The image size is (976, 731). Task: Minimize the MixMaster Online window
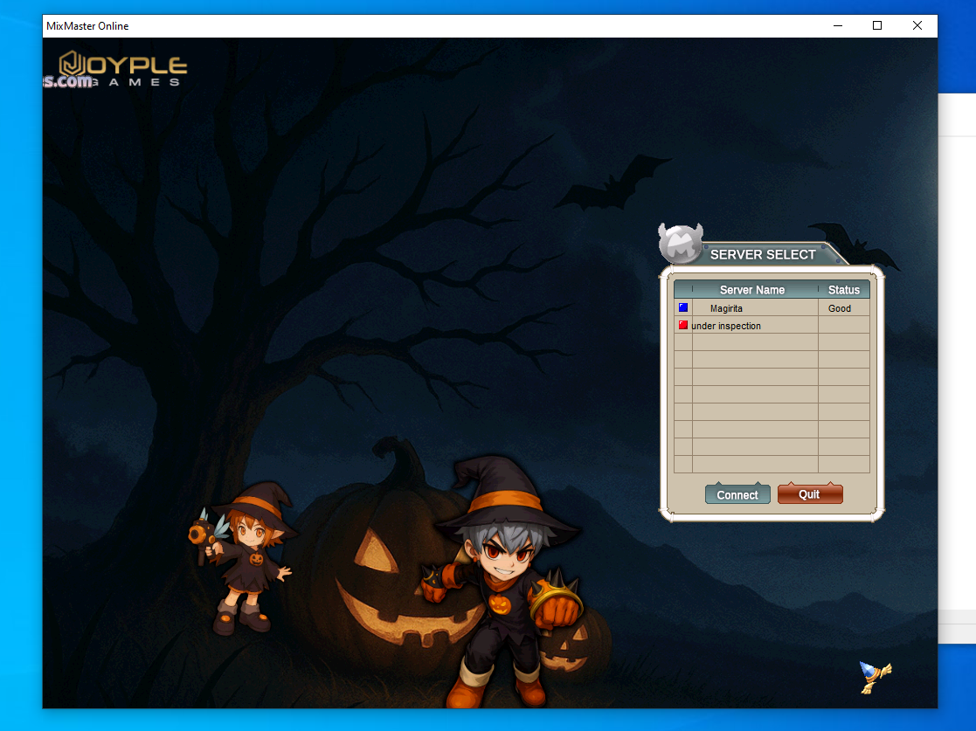[837, 26]
